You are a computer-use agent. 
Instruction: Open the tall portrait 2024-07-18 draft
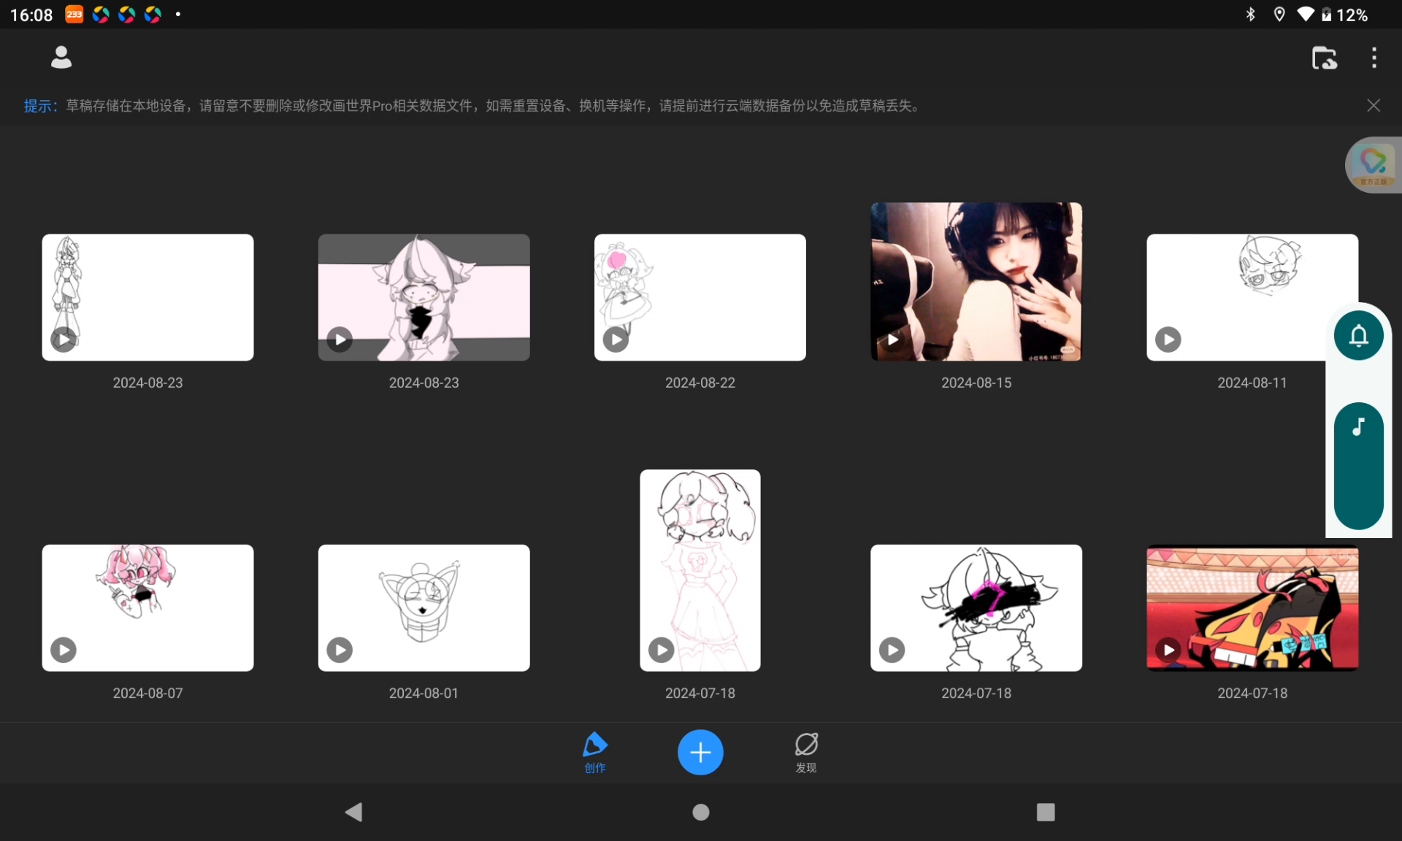pos(700,569)
